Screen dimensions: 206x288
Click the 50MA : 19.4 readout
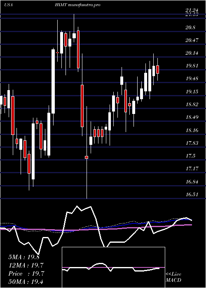point(26,281)
